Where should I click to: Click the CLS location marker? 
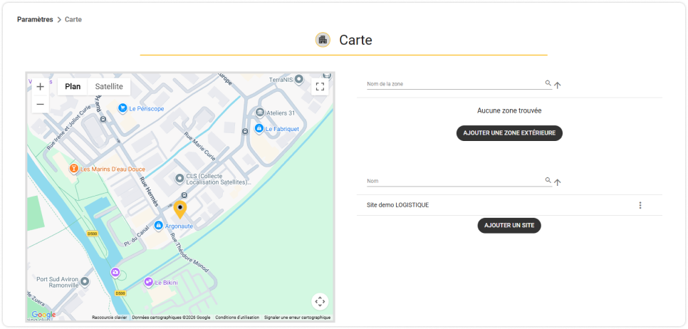tap(179, 179)
